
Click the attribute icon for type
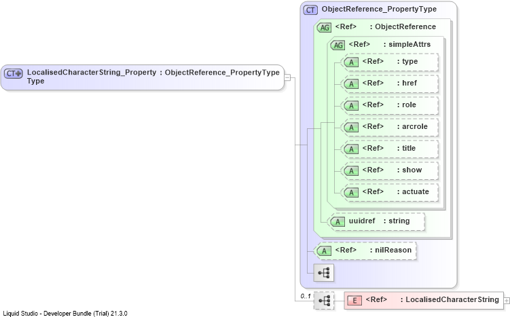tap(351, 62)
